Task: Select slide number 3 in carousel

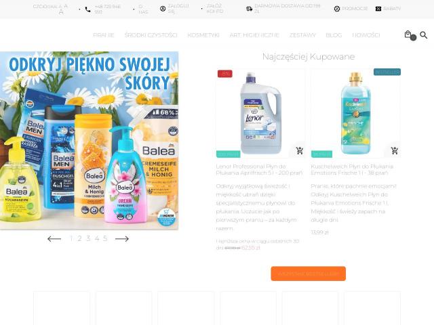Action: pos(88,238)
